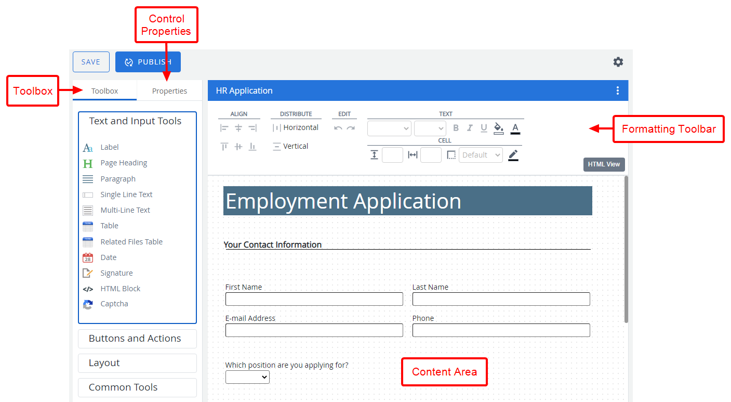Open the HR Application three-dot menu
Image resolution: width=731 pixels, height=402 pixels.
[617, 90]
